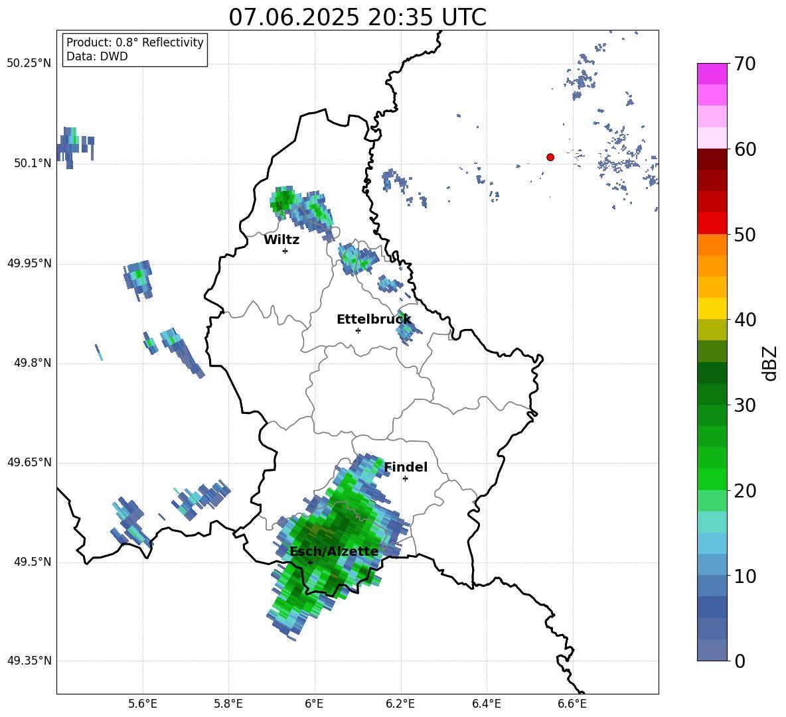The width and height of the screenshot is (786, 717).
Task: Click the 49.95°N latitude label
Action: [x=29, y=263]
